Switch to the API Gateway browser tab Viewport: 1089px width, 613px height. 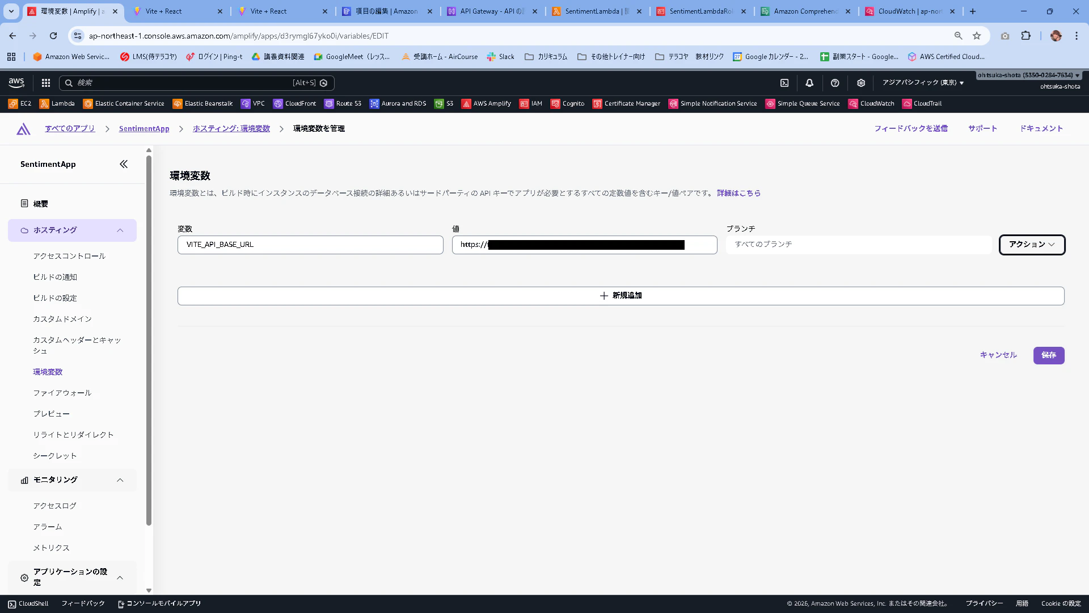click(491, 11)
